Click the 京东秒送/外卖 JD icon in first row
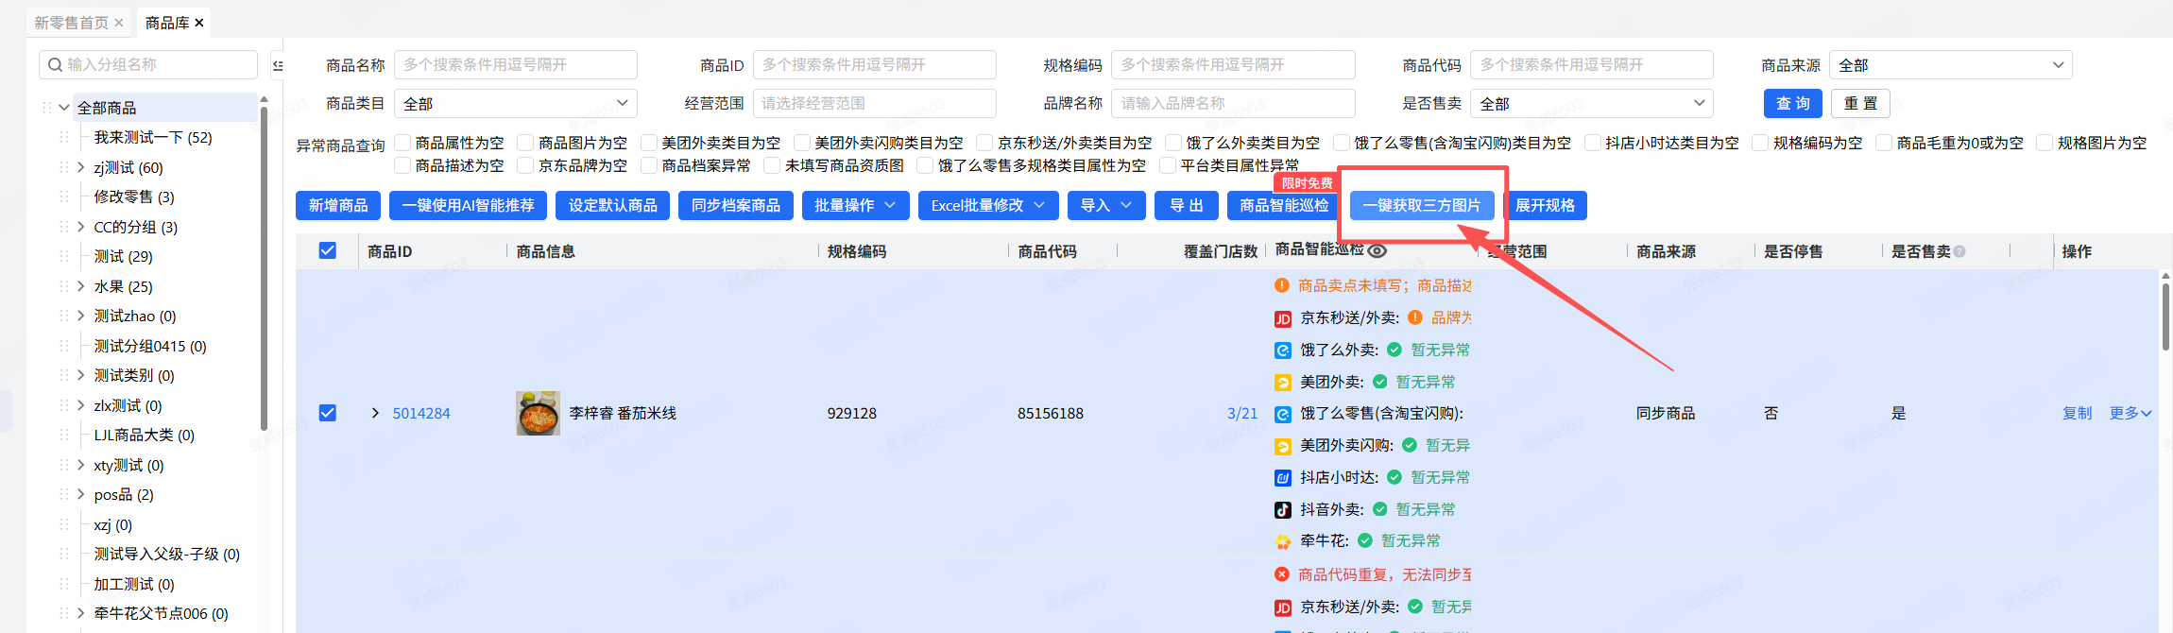2173x633 pixels. pyautogui.click(x=1283, y=318)
